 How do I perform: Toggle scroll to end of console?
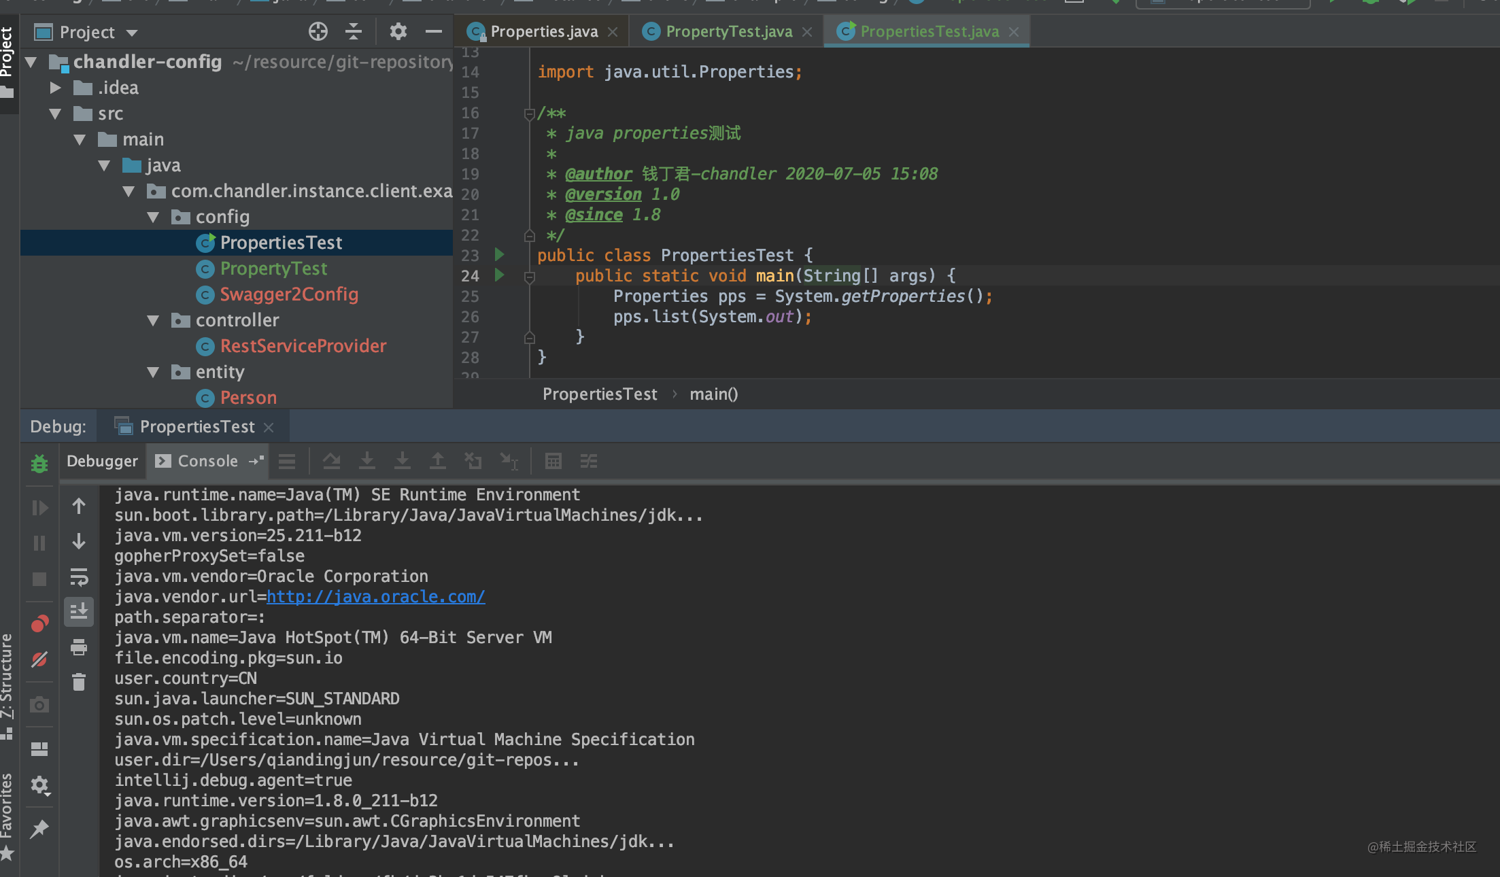click(79, 612)
